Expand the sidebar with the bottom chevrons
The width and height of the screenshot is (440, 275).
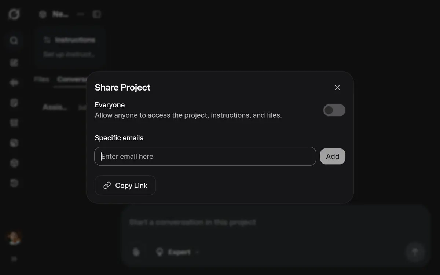pyautogui.click(x=14, y=259)
